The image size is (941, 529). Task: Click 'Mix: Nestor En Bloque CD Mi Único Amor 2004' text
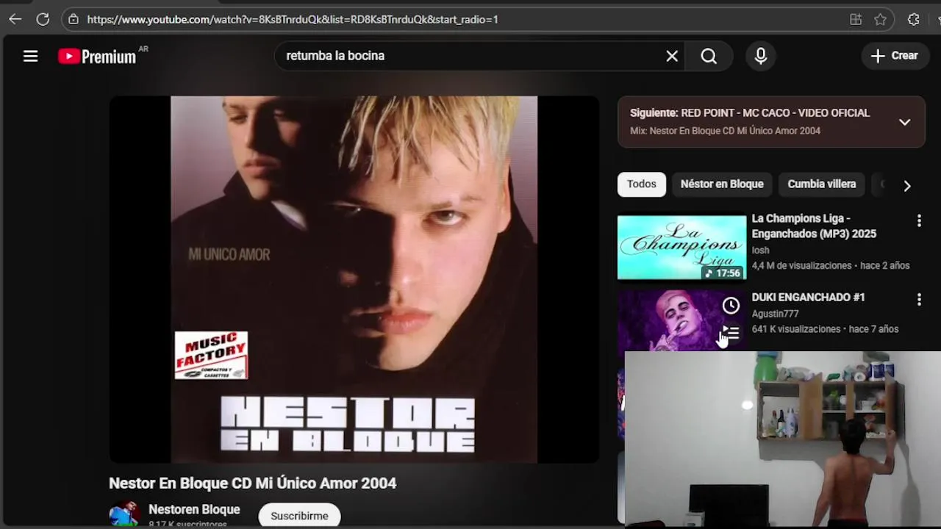pos(725,131)
